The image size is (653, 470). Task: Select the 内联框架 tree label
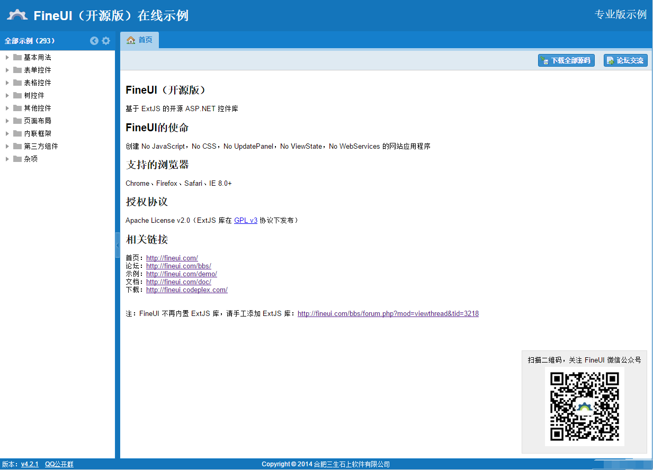coord(38,133)
